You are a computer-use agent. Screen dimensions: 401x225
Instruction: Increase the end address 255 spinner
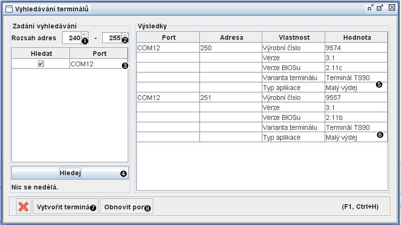(x=124, y=35)
